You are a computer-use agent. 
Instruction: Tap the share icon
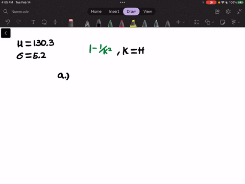click(x=217, y=12)
